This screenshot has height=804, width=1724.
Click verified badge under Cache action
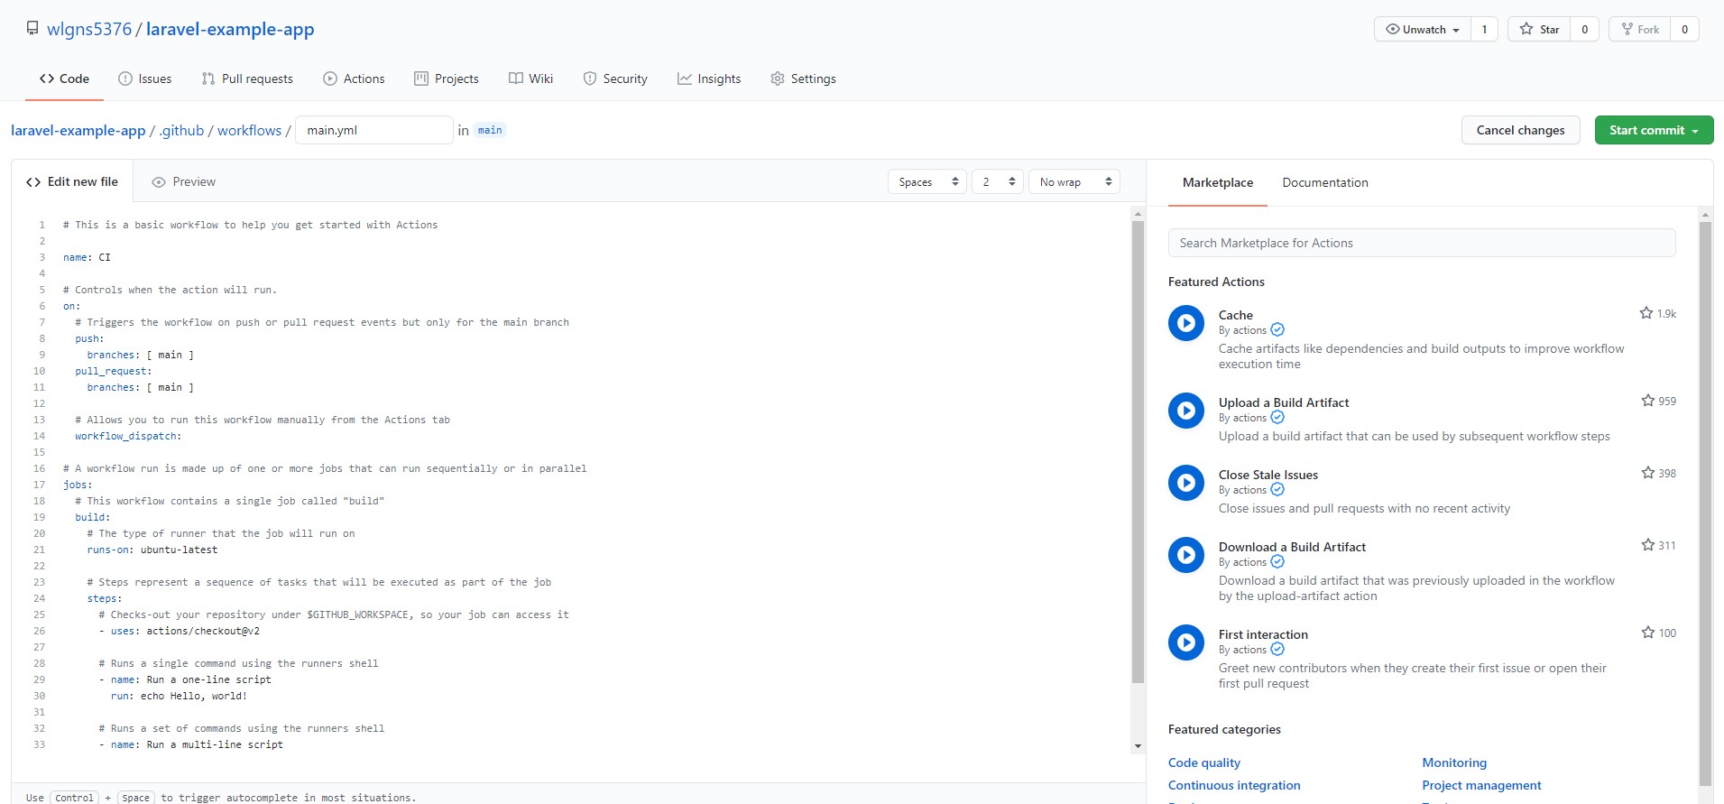tap(1277, 330)
